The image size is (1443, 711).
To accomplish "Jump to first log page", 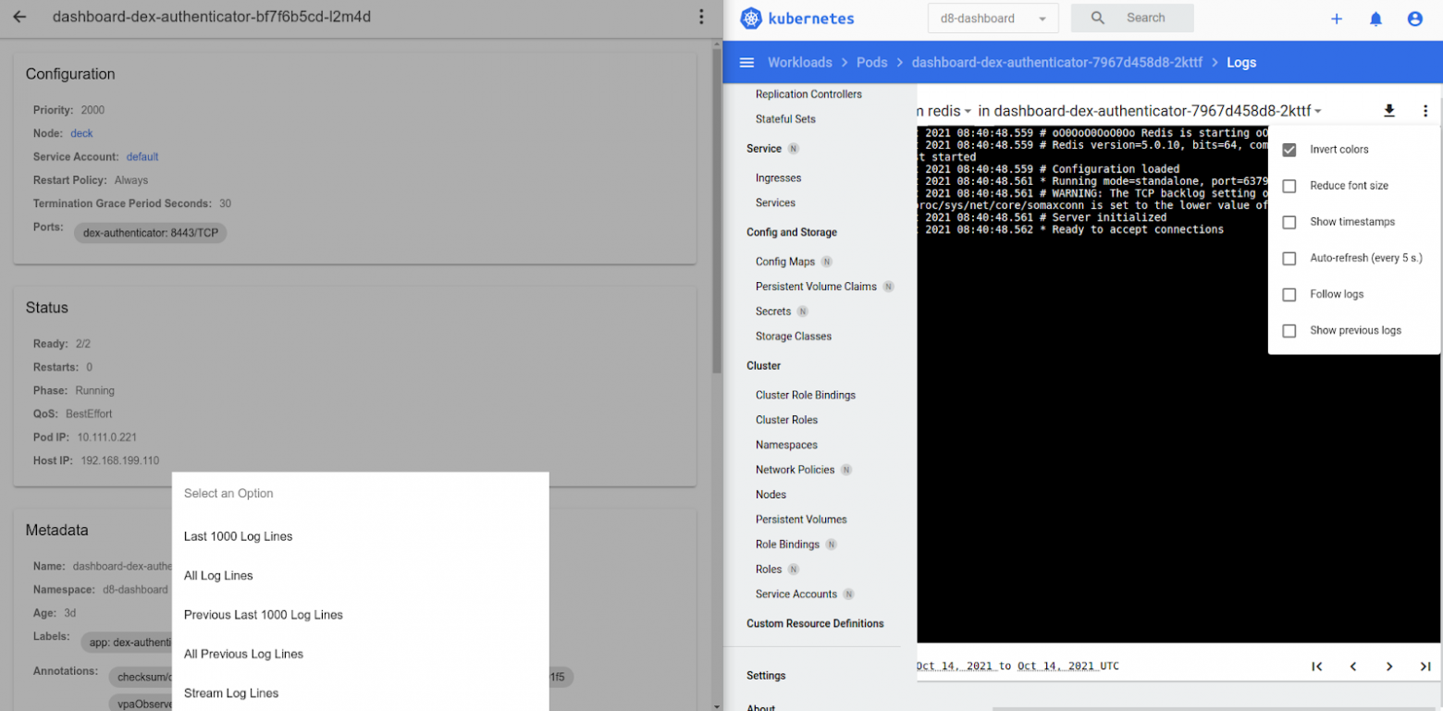I will point(1317,667).
